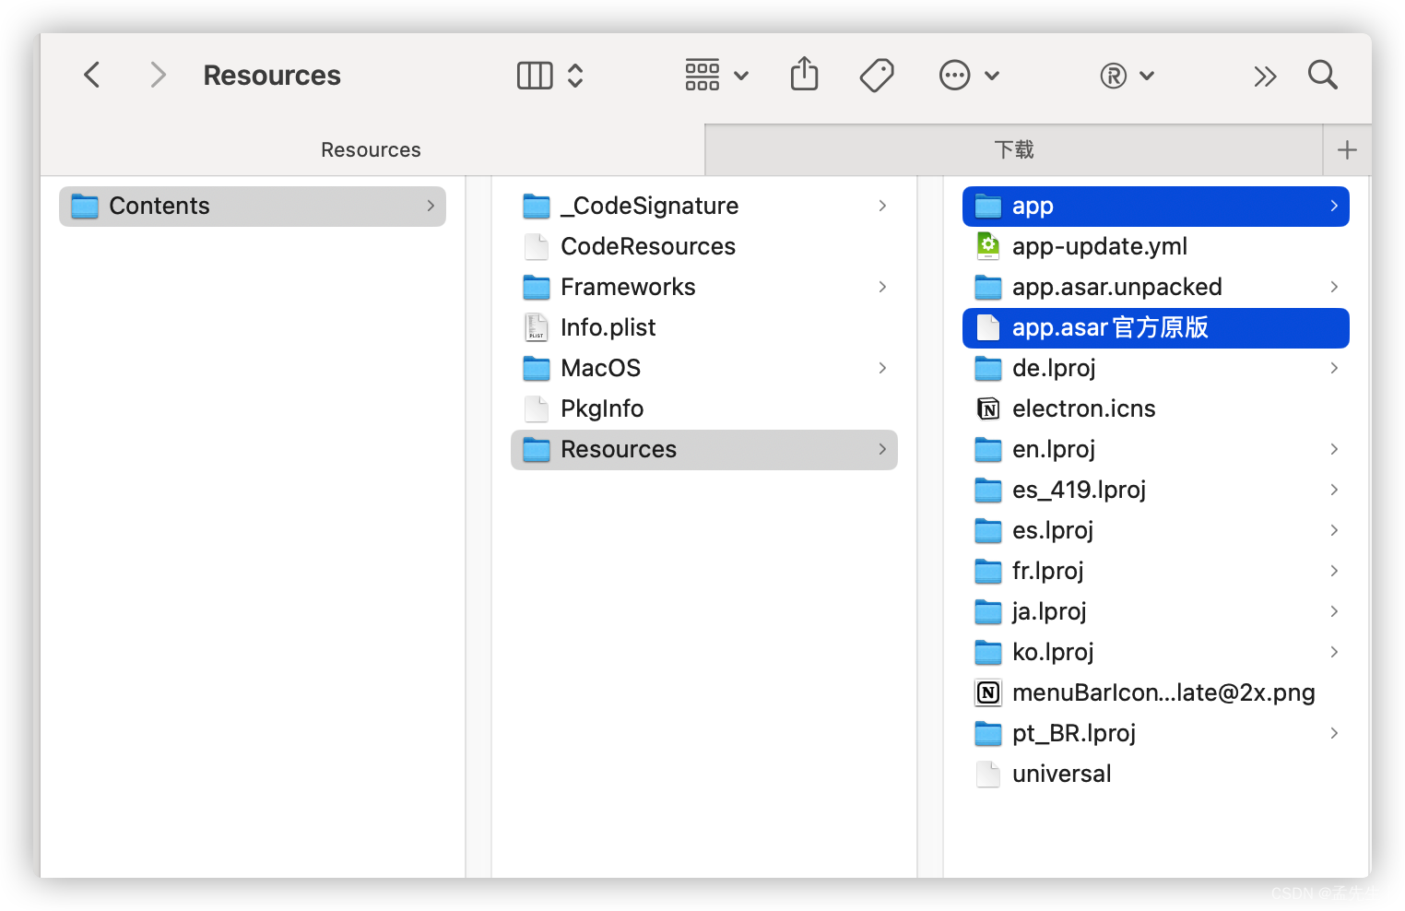Open the group-by grid icon
This screenshot has height=911, width=1405.
coord(702,76)
